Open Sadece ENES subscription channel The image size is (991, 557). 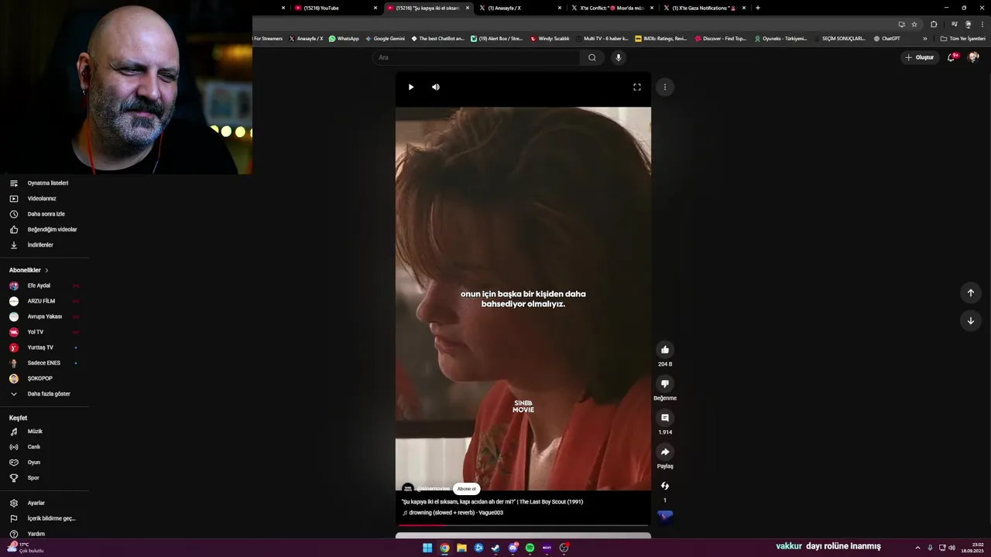[x=44, y=363]
